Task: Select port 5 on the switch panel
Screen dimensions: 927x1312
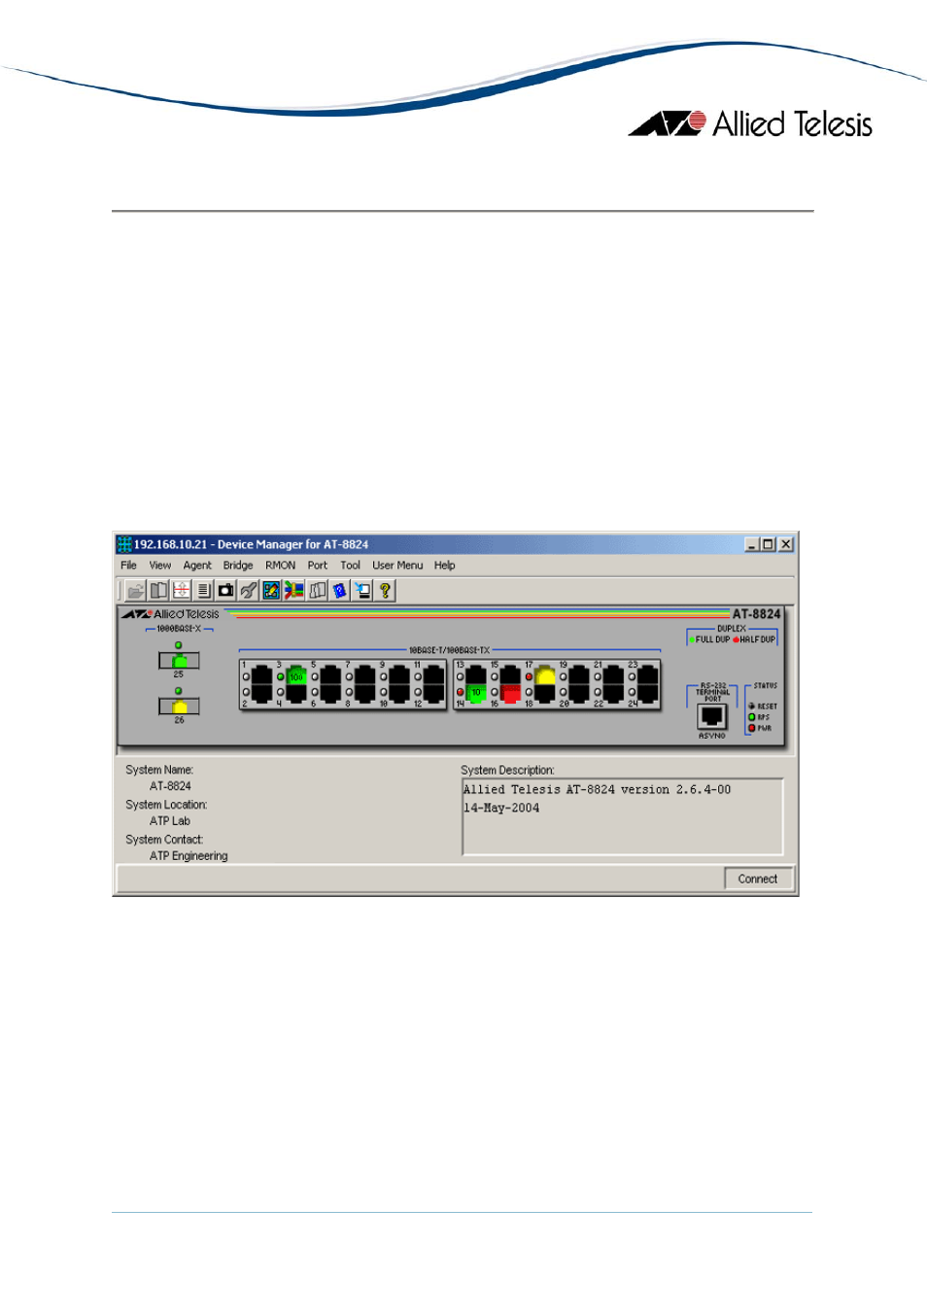Action: [x=330, y=675]
